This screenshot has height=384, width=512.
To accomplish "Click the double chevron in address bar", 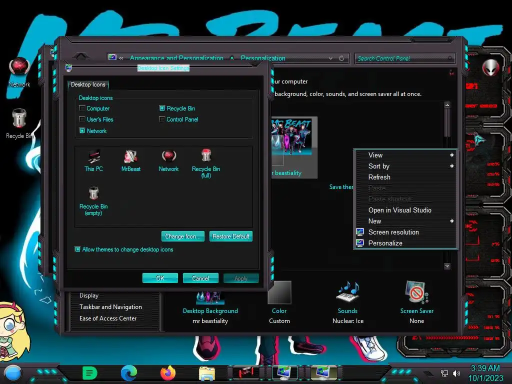I will pos(121,58).
